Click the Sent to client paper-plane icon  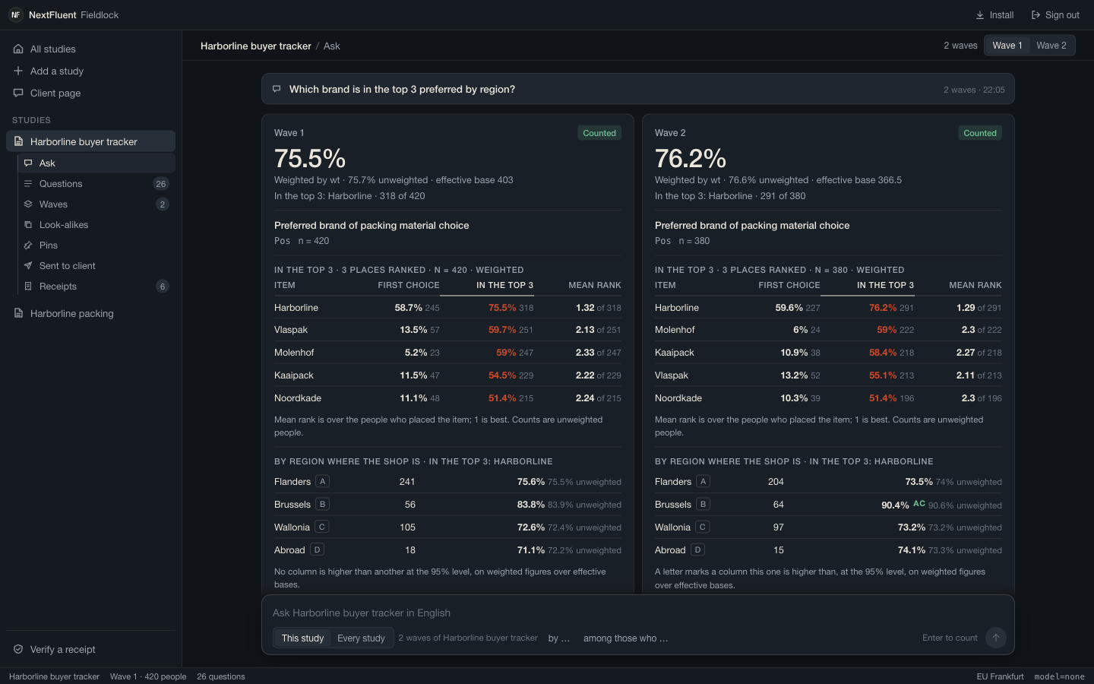pos(28,266)
